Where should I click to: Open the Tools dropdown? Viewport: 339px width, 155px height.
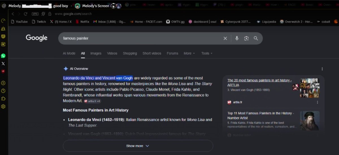[x=207, y=53]
